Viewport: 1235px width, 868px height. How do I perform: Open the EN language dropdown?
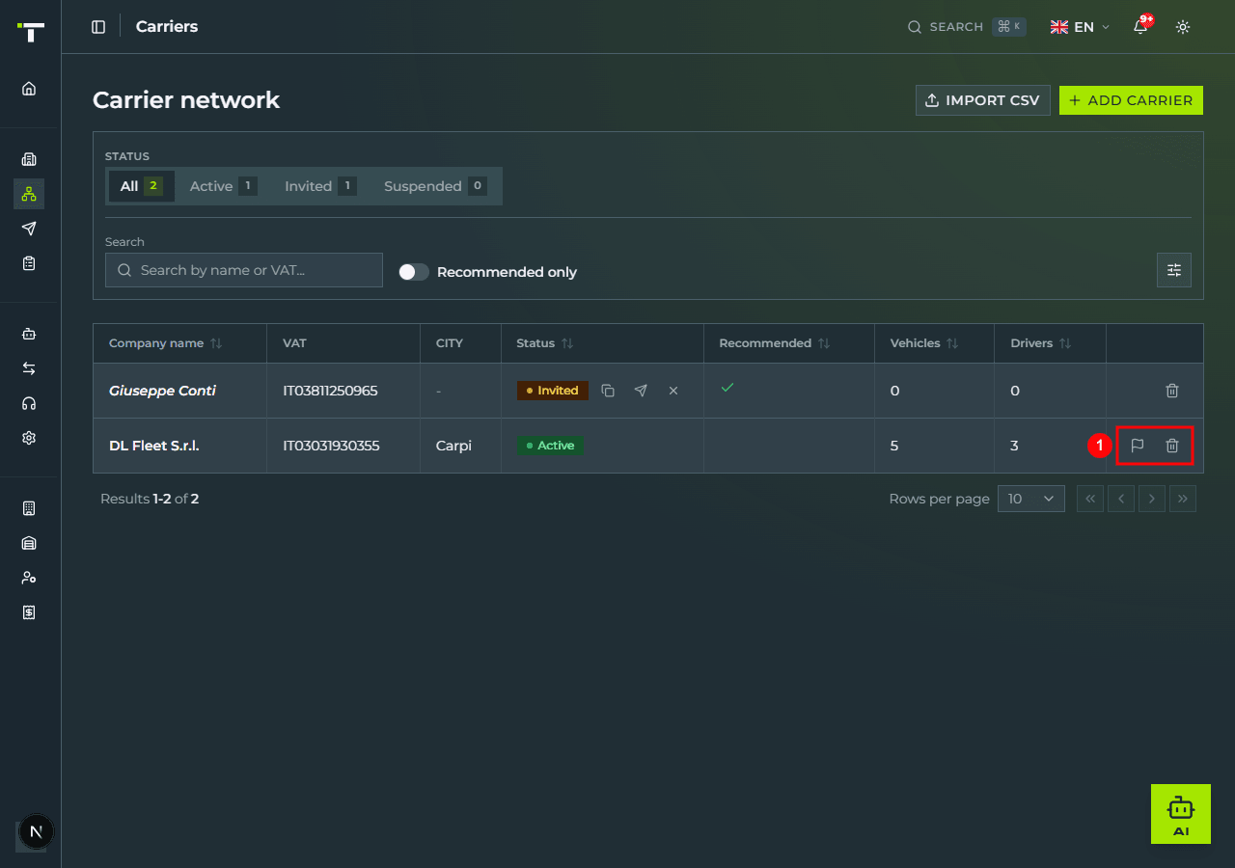click(x=1080, y=27)
